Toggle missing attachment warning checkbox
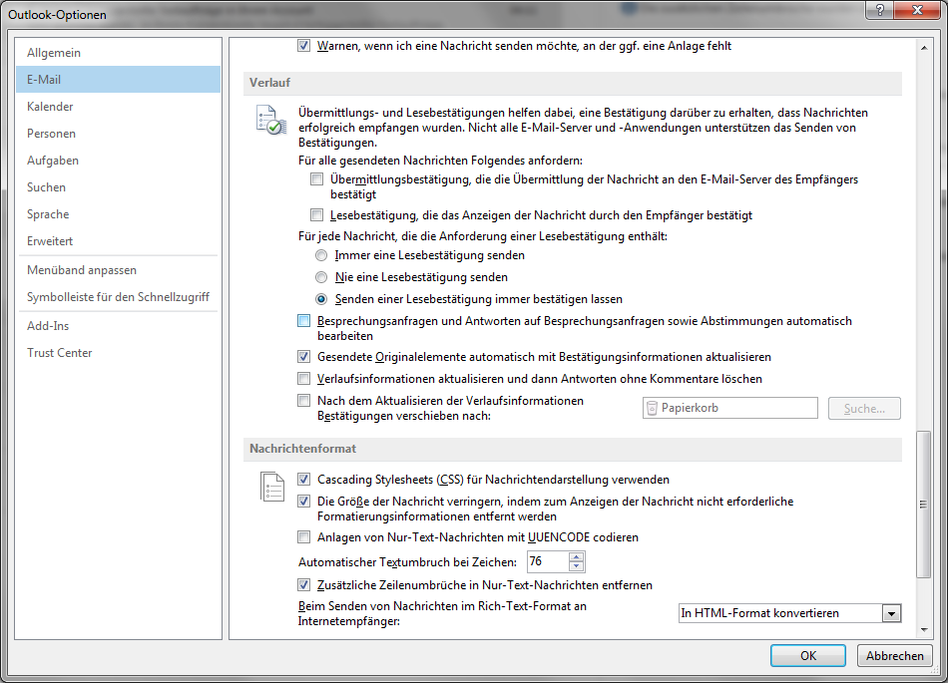948x683 pixels. [304, 45]
